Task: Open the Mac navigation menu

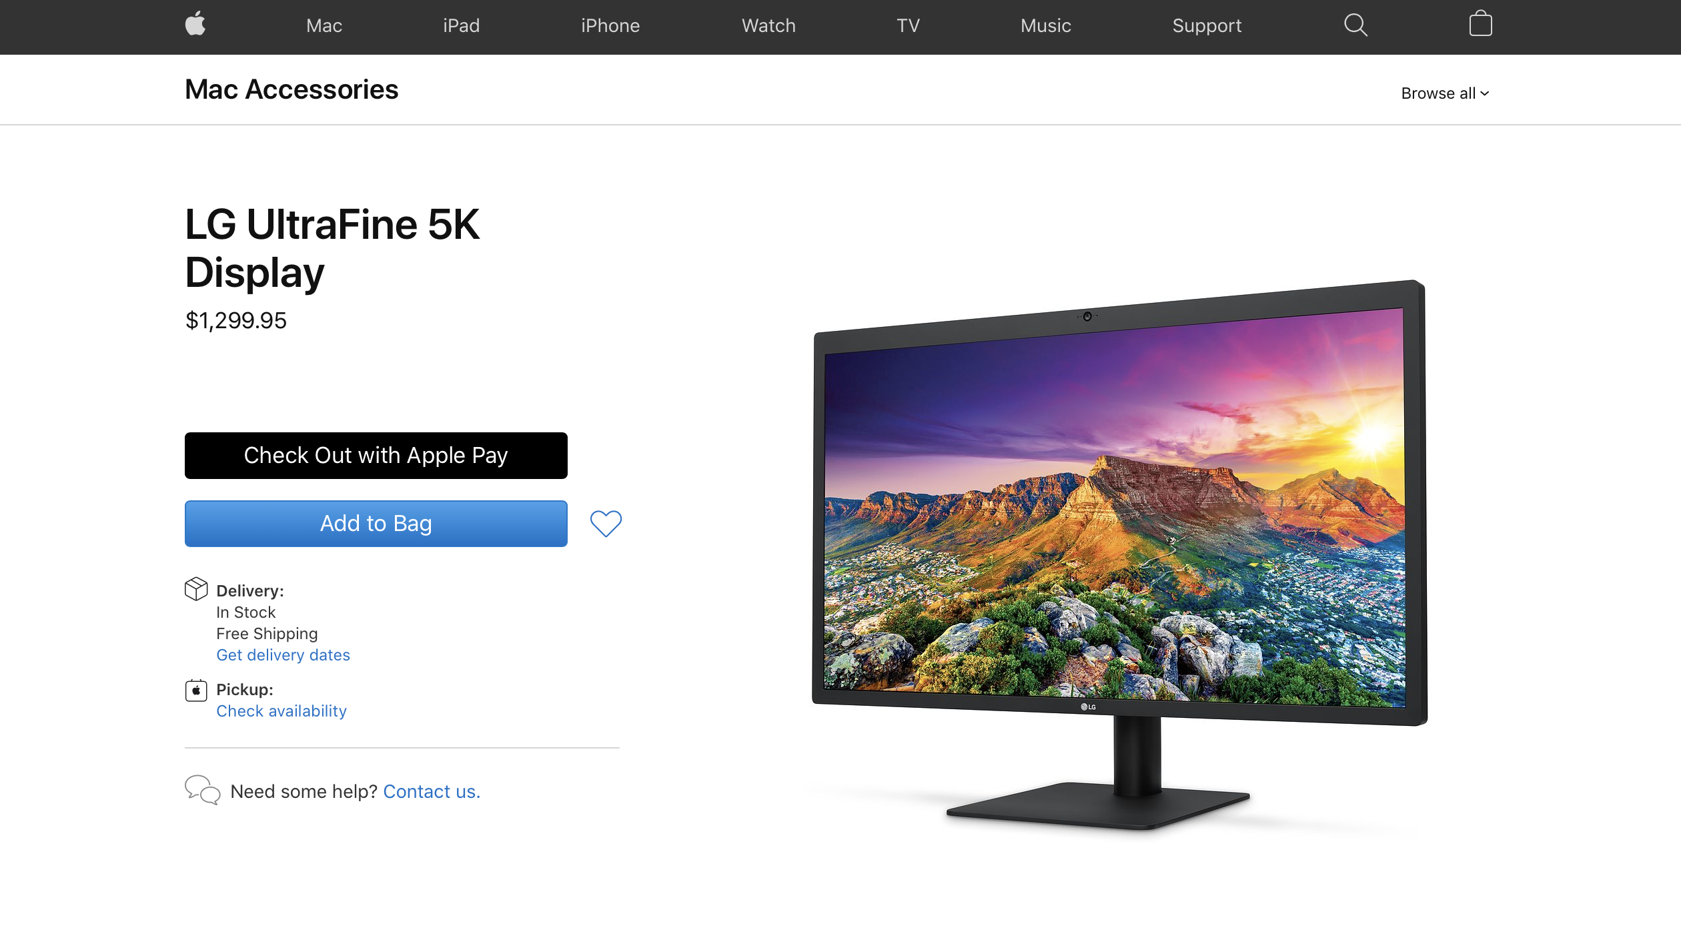Action: [x=324, y=25]
